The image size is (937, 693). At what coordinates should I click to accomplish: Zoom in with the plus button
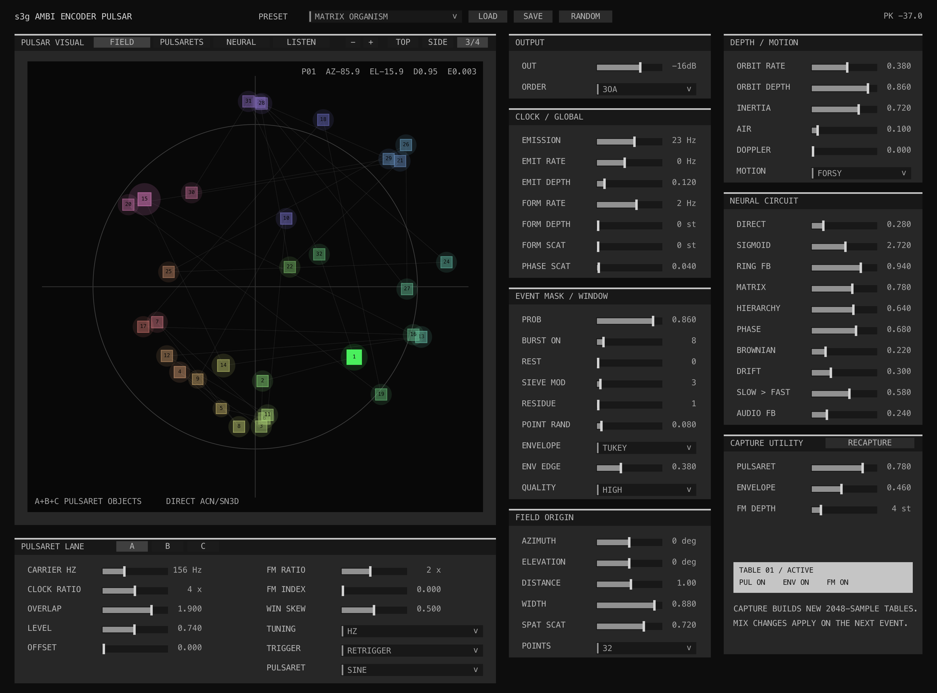[x=371, y=42]
